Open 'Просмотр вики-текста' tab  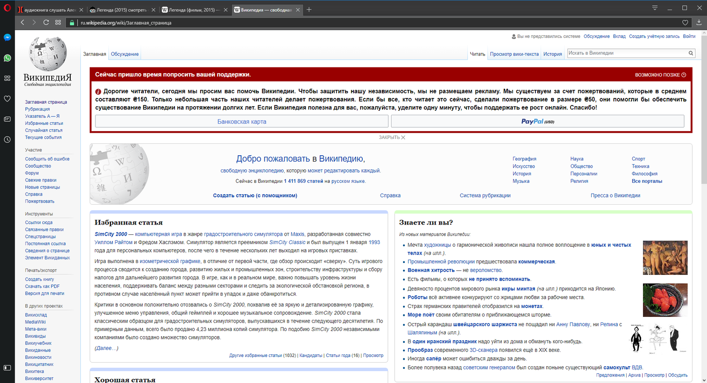pos(514,54)
